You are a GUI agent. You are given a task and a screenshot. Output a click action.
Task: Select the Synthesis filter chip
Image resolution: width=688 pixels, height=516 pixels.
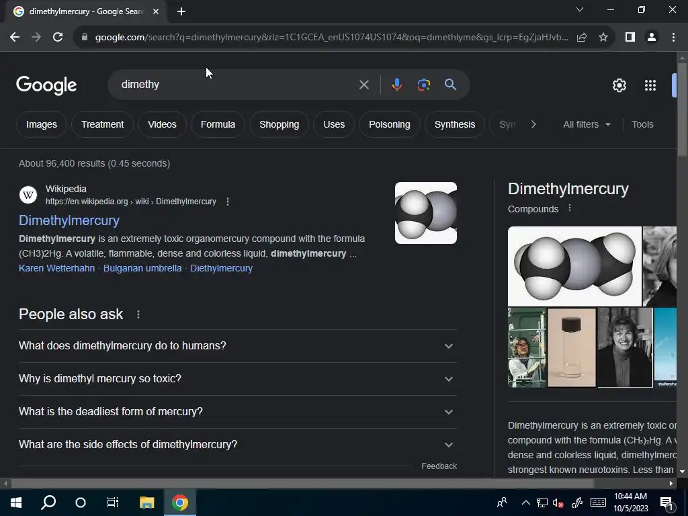pyautogui.click(x=455, y=124)
